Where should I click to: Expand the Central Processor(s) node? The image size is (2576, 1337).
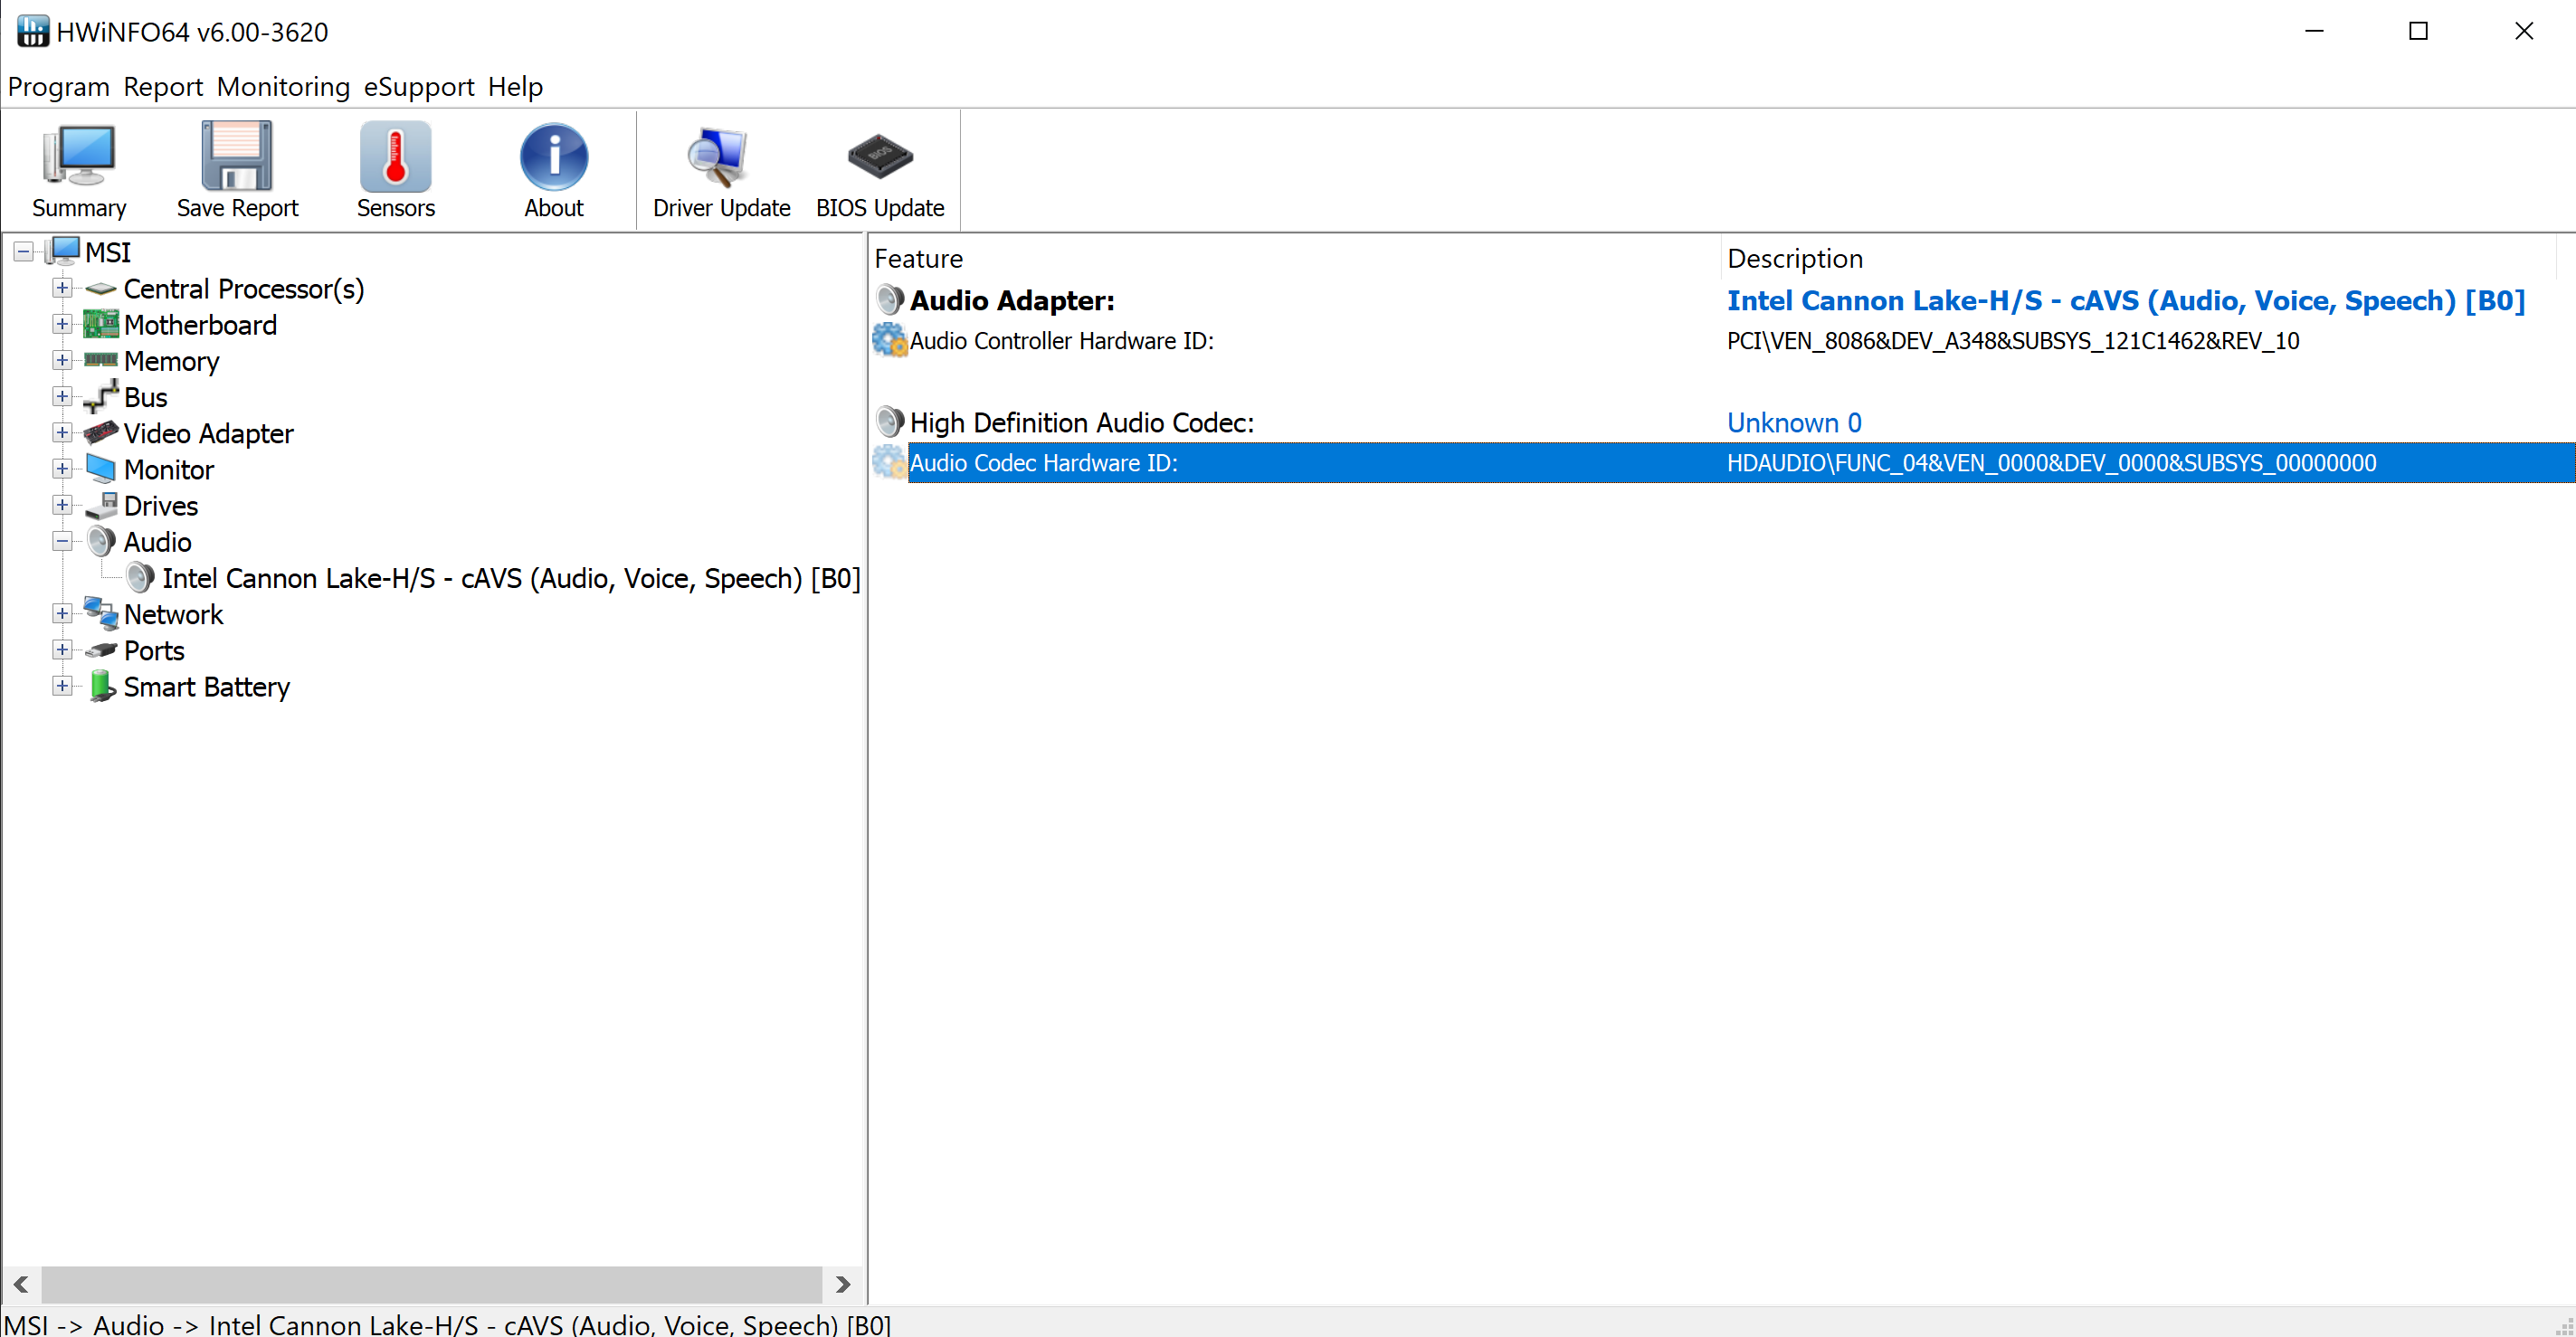(x=62, y=288)
